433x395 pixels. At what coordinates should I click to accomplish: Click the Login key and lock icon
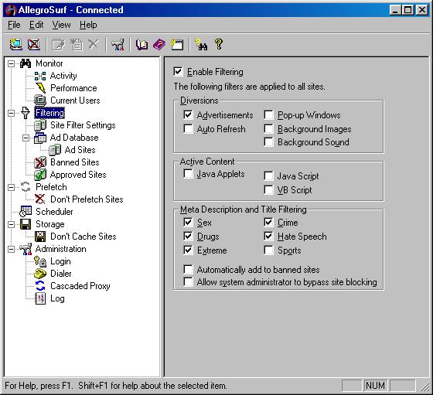pos(40,261)
